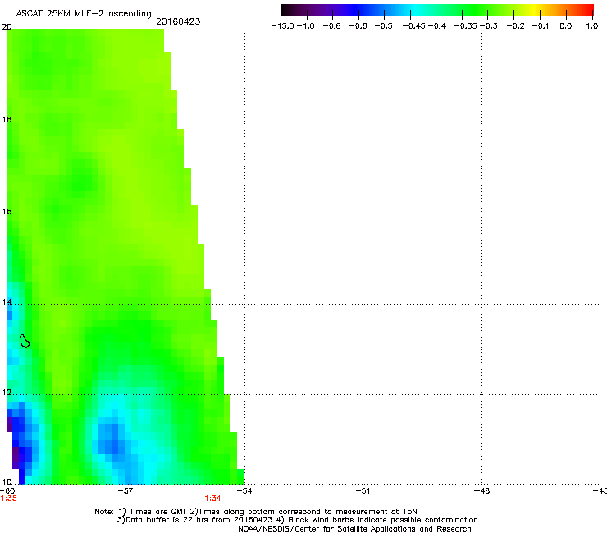Click the colorbar label -0.5
This screenshot has width=607, height=534.
[383, 26]
